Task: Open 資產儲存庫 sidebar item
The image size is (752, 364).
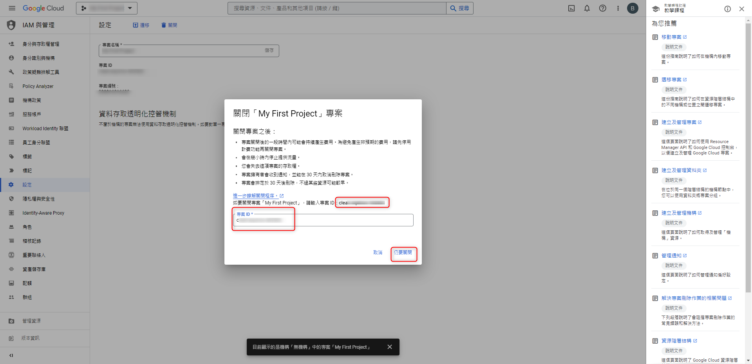Action: tap(45, 269)
